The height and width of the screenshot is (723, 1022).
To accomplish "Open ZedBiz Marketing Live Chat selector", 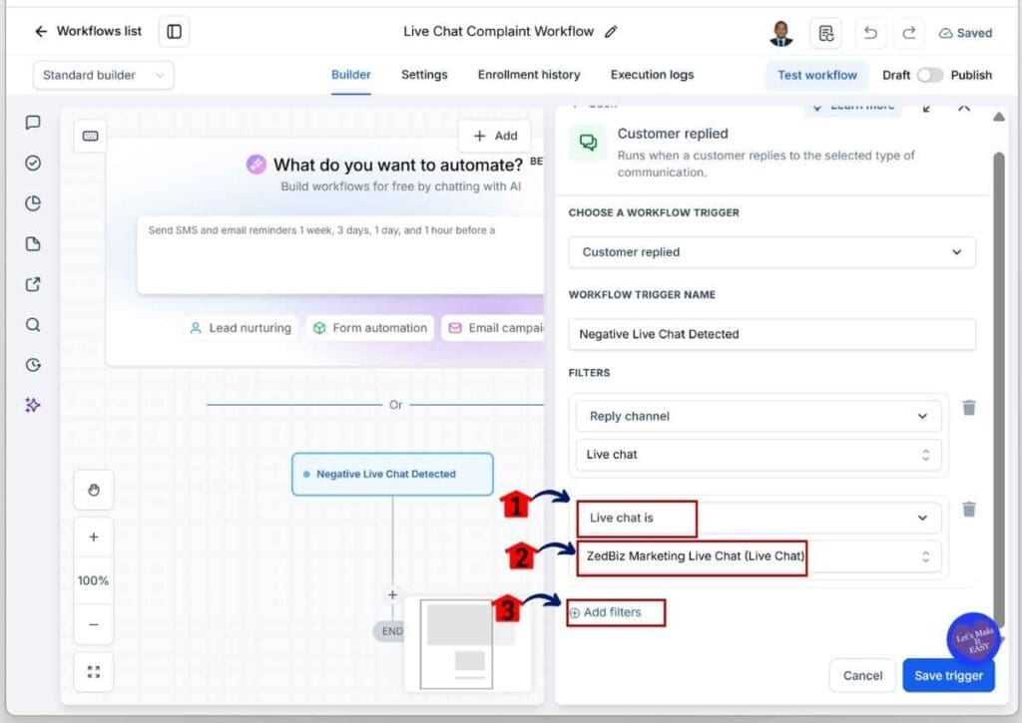I will (x=759, y=556).
